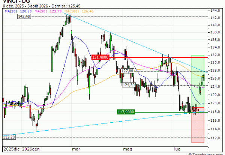The image size is (225, 155).
Task: Select the 142,40 high price label
Action: (x=24, y=17)
